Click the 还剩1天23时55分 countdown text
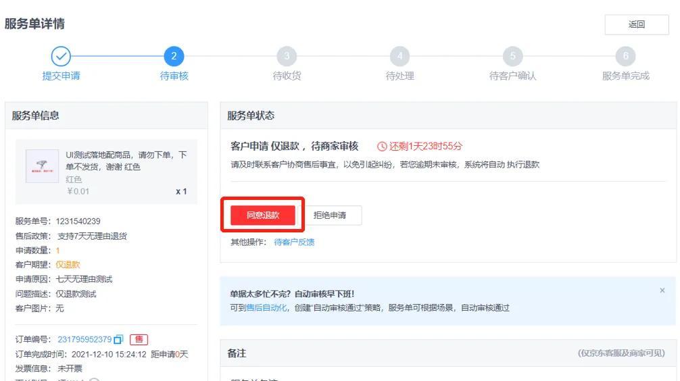Viewport: 680px width, 381px height. tap(425, 147)
